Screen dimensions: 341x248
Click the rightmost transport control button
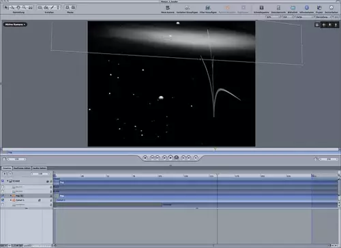(x=196, y=157)
